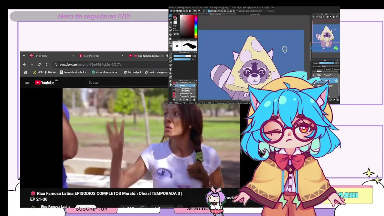Open the Capa menu
The height and width of the screenshot is (216, 384).
click(x=188, y=8)
